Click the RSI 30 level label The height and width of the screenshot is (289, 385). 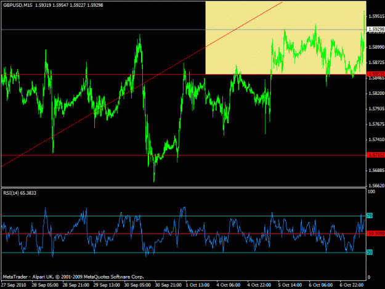370,252
